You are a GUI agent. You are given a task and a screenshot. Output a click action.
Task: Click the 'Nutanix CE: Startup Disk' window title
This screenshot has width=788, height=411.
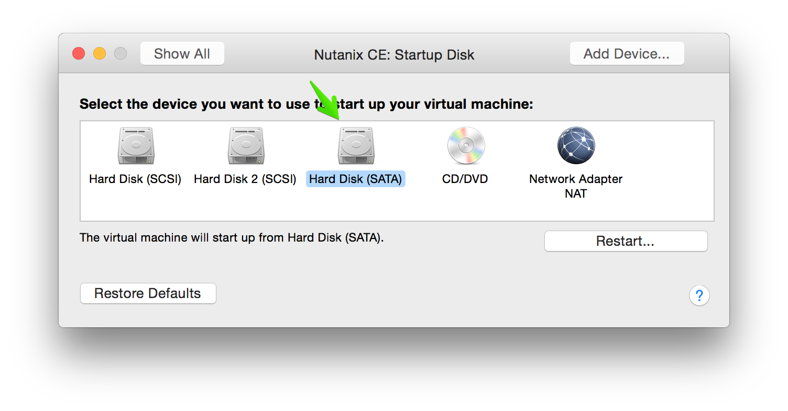point(394,54)
